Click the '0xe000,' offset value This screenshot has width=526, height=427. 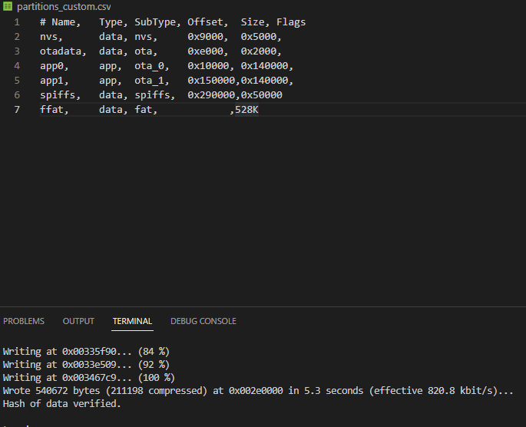(208, 51)
